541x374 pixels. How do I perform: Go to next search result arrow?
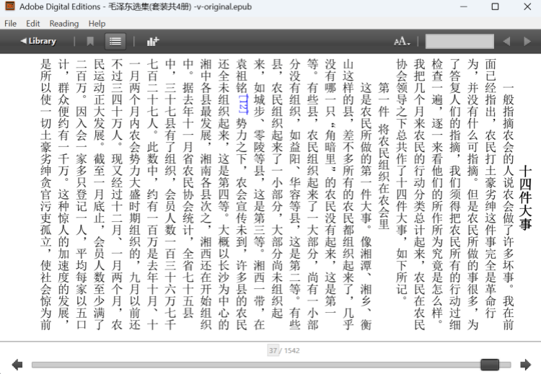[x=527, y=41]
